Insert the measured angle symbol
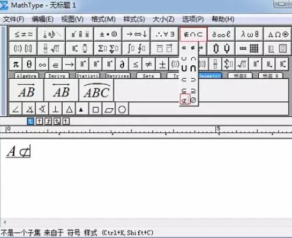This screenshot has height=238, width=292. pyautogui.click(x=29, y=109)
